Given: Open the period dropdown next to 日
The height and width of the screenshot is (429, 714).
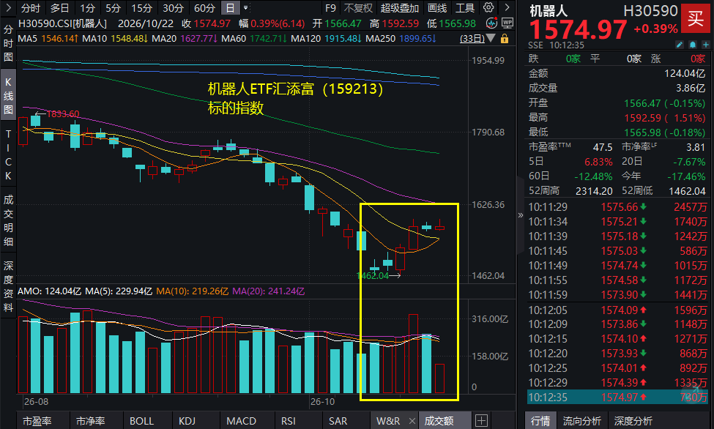Looking at the screenshot, I should [246, 8].
